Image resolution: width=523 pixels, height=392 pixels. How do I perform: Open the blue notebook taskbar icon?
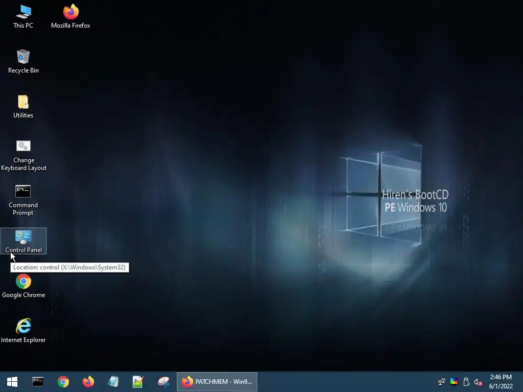[113, 382]
